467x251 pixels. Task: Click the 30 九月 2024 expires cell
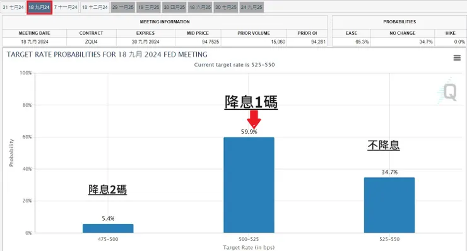click(x=145, y=42)
